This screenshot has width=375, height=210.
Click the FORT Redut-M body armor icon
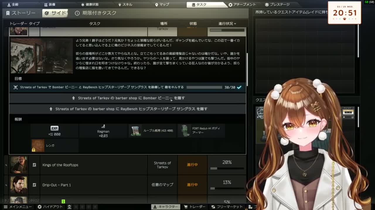click(x=185, y=131)
